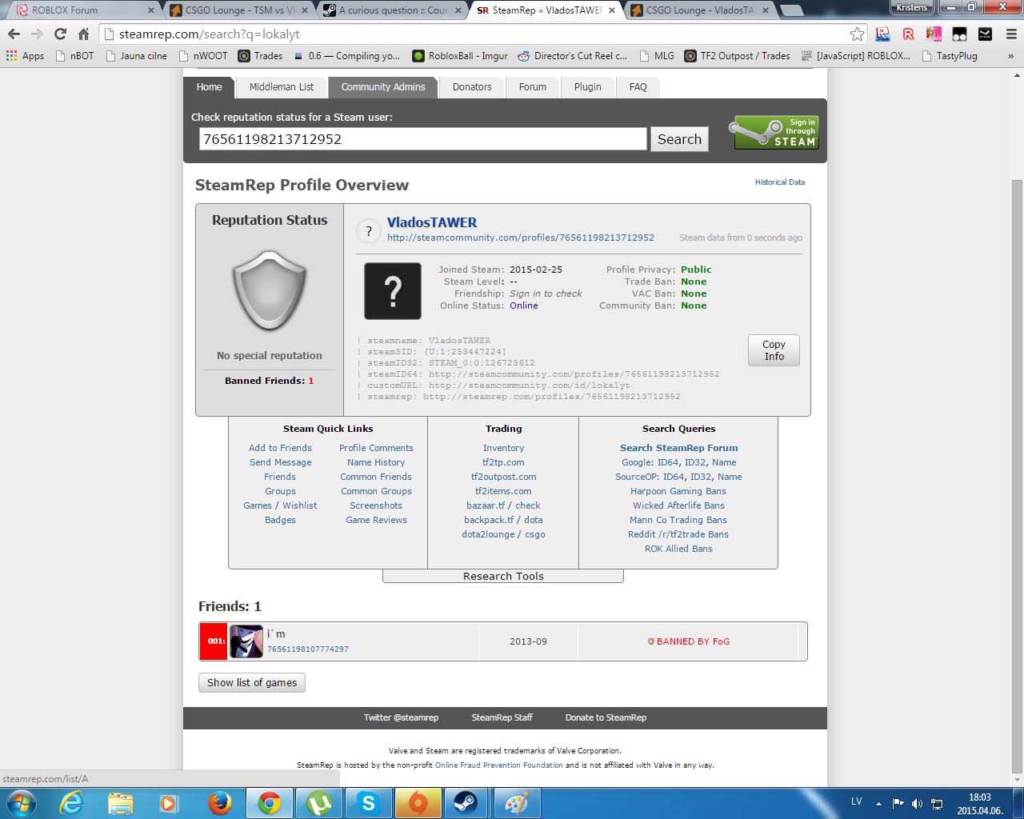1024x819 pixels.
Task: Bookmark page with the star icon
Action: 857,34
